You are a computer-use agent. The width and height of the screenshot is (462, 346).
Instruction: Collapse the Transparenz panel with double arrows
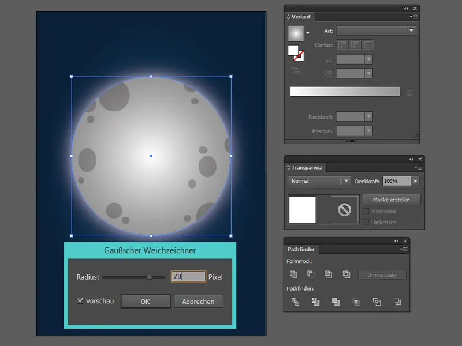[x=411, y=159]
